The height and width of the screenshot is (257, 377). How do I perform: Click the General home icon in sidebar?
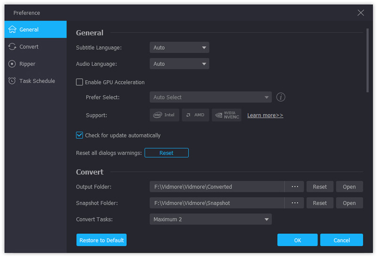(12, 29)
